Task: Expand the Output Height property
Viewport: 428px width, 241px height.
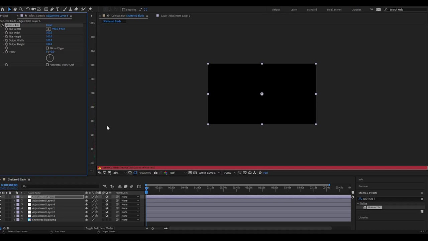Action: coord(3,44)
